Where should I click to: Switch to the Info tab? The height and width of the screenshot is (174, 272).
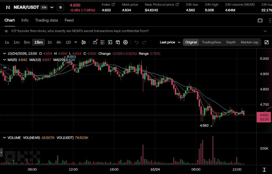coord(25,20)
